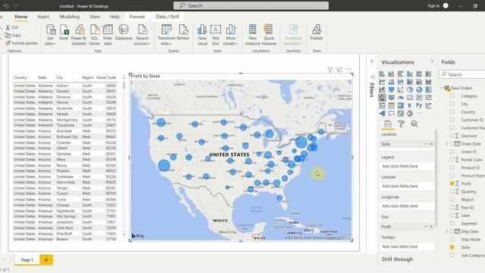Import data from an Excel workbook
485x273 pixels.
click(x=64, y=33)
